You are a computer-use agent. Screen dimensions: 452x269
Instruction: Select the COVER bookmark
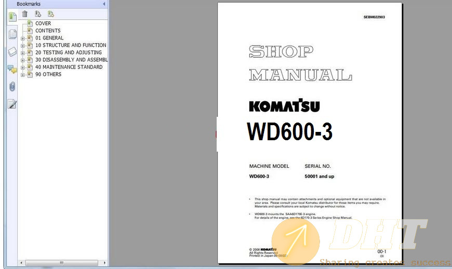pos(43,23)
